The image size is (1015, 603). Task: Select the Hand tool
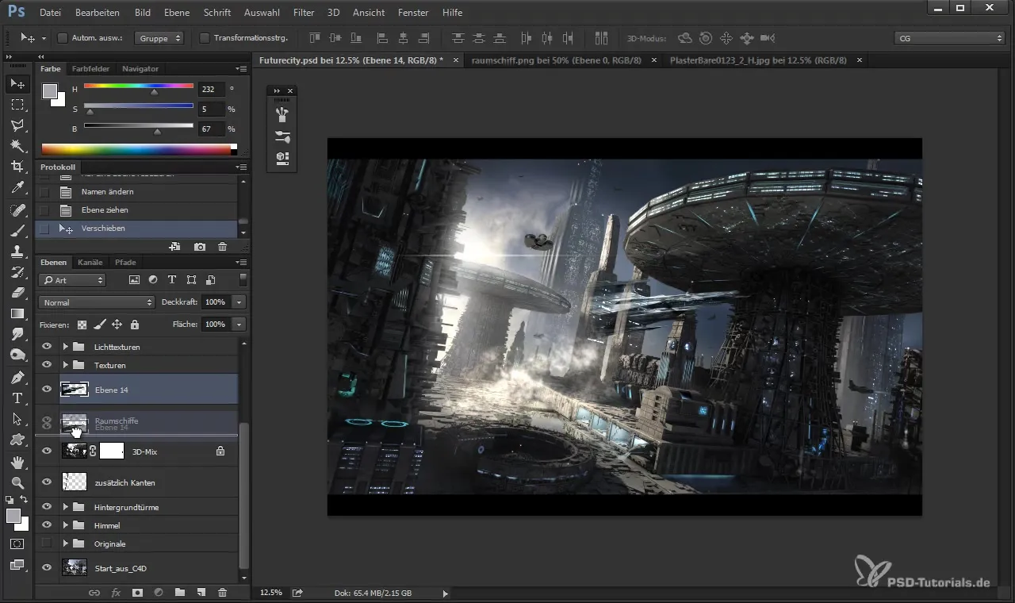click(17, 462)
